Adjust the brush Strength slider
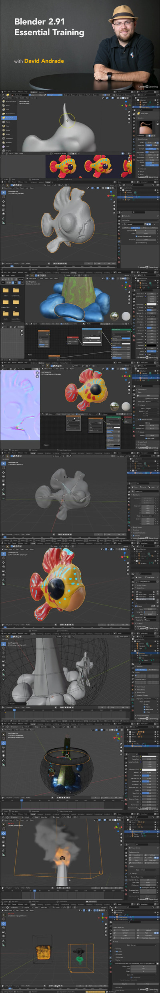 pyautogui.click(x=151, y=149)
